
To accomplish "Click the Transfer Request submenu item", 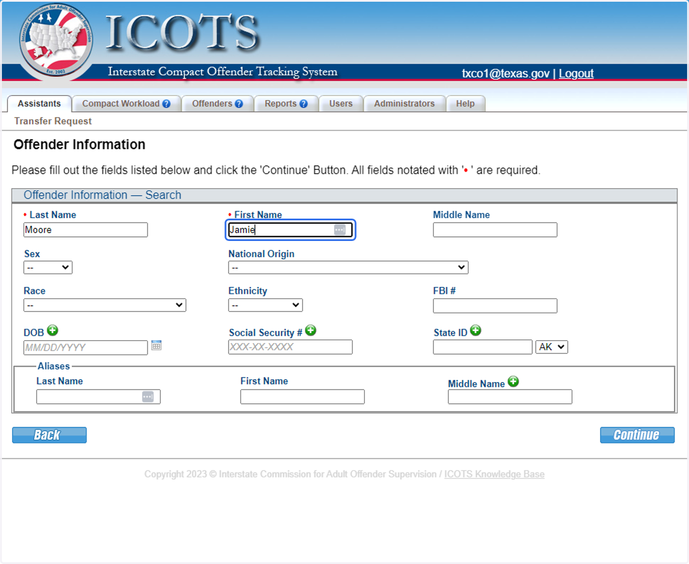I will (53, 121).
